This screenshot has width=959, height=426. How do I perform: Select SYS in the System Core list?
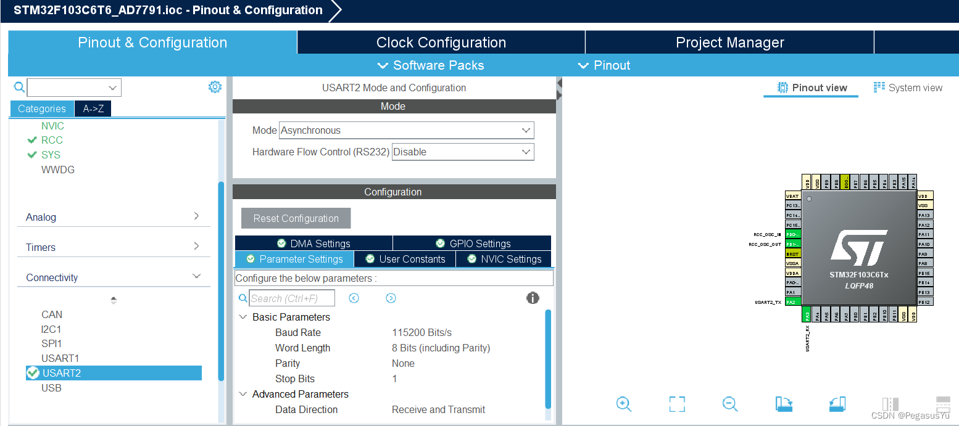click(x=51, y=155)
